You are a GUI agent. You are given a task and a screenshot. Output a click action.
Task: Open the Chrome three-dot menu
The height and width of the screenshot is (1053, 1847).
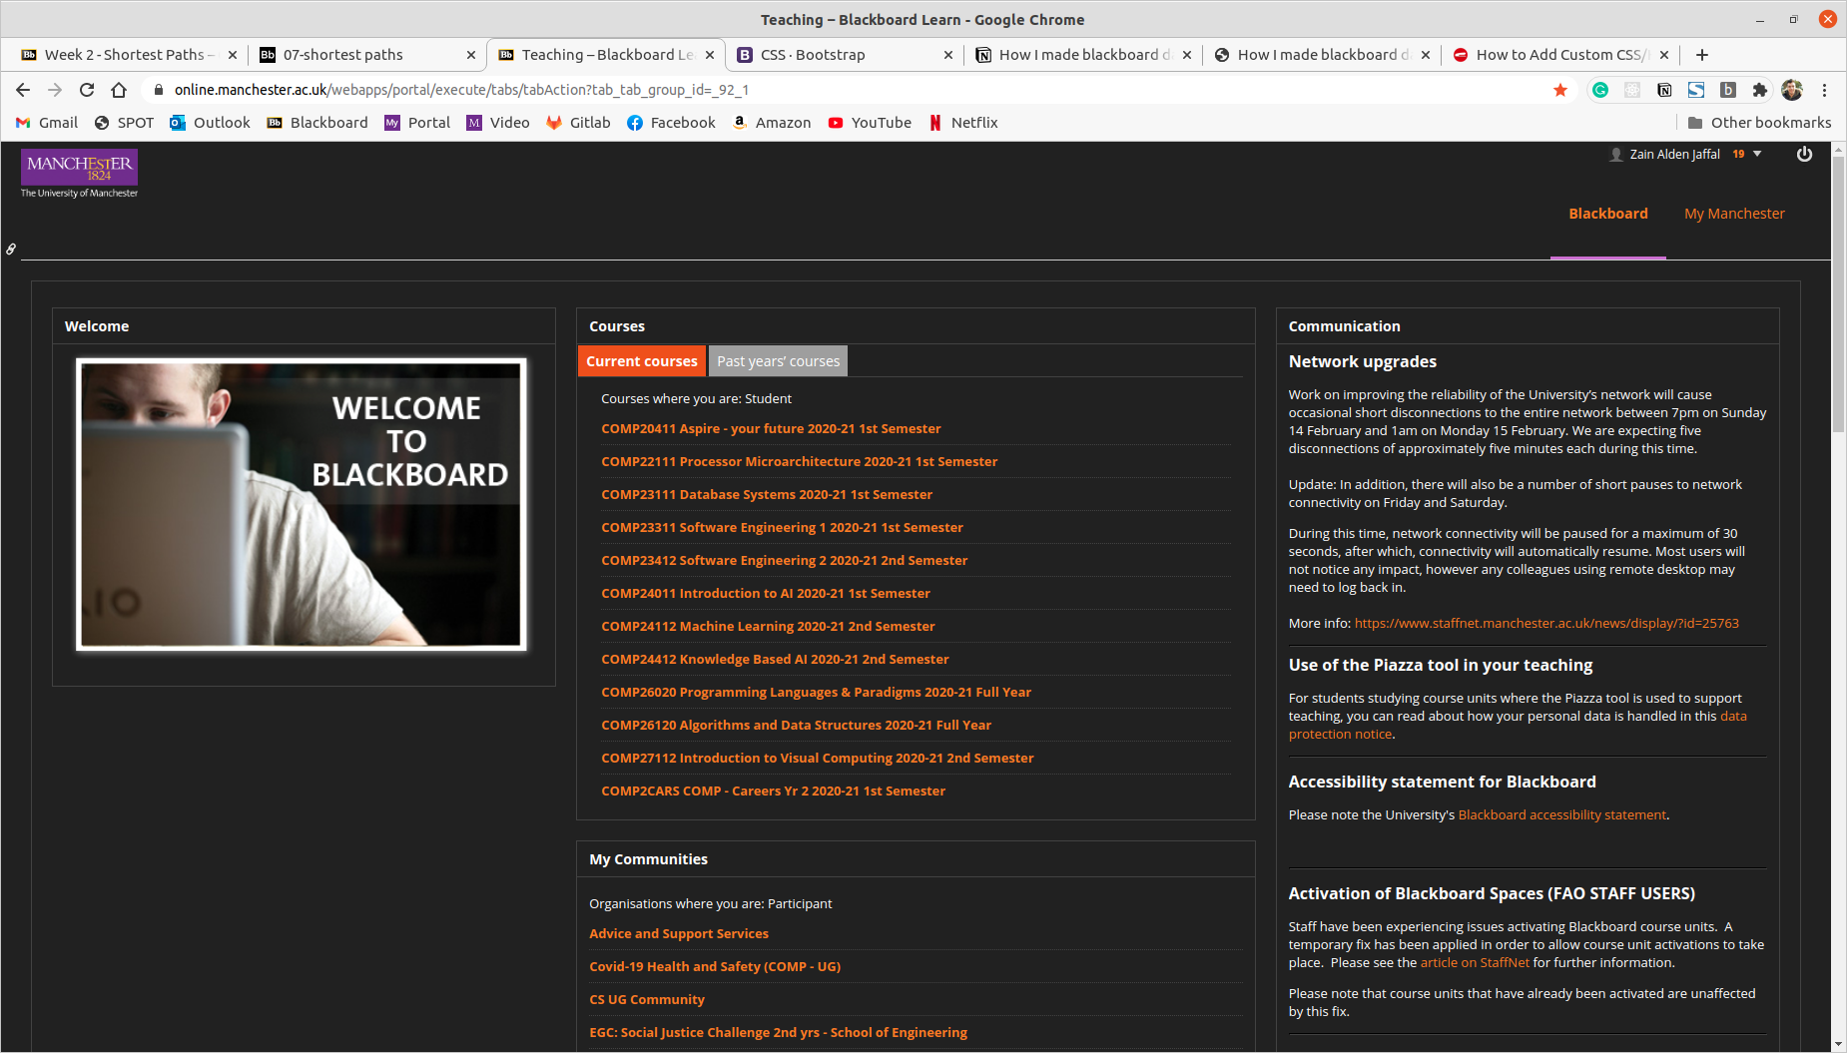[1824, 90]
